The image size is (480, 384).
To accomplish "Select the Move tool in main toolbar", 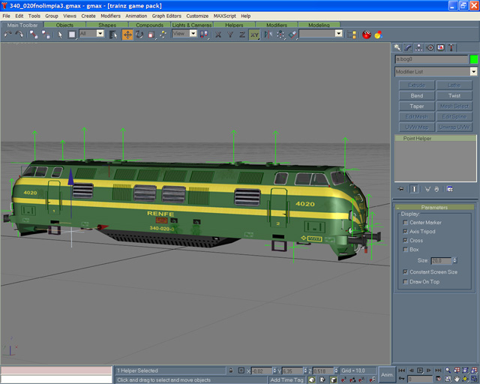I will pos(127,34).
